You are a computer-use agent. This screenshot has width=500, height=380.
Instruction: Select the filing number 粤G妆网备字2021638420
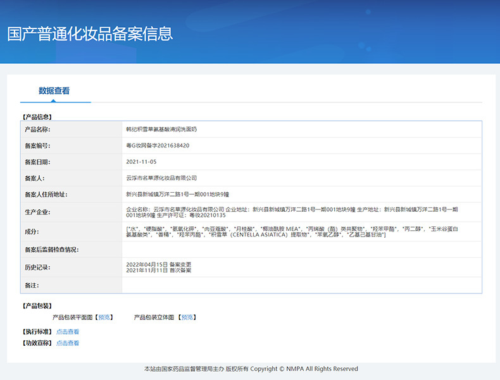(158, 145)
